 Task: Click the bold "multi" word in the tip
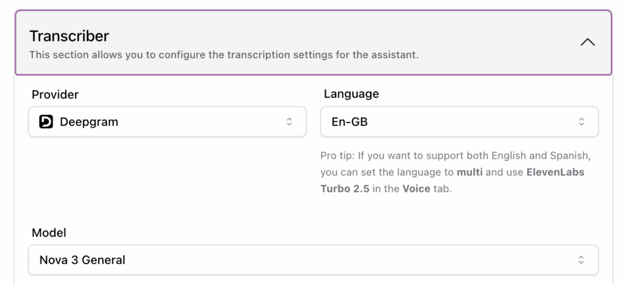[470, 172]
